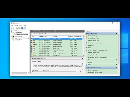Click Copy Custom View action
This screenshot has height=97, width=130.
coord(94,55)
